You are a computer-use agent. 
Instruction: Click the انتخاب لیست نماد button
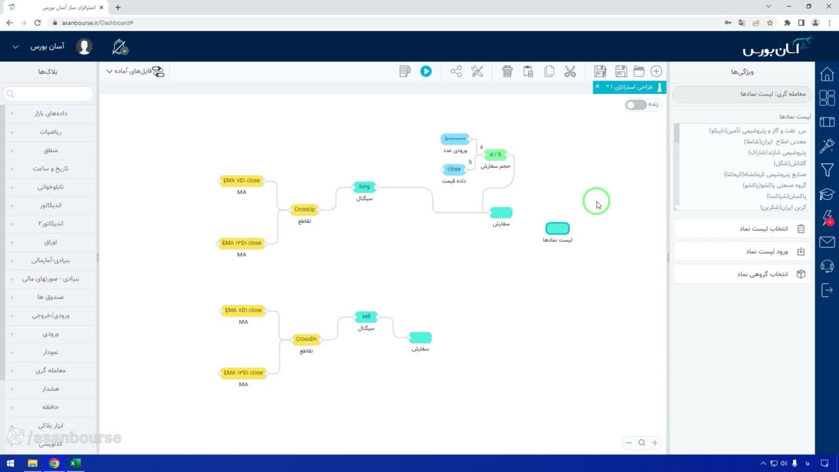(x=743, y=229)
